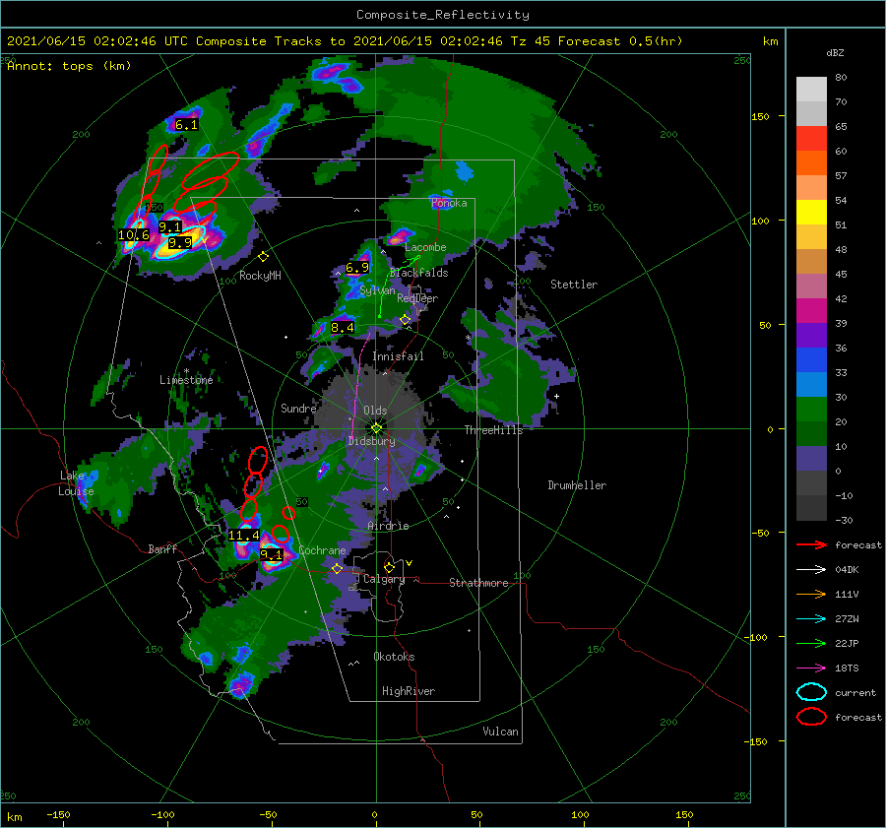Click the RedDeer city label

[417, 298]
